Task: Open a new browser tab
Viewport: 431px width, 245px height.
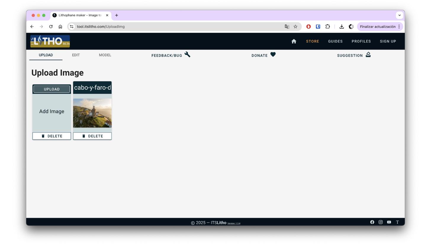Action: point(117,15)
